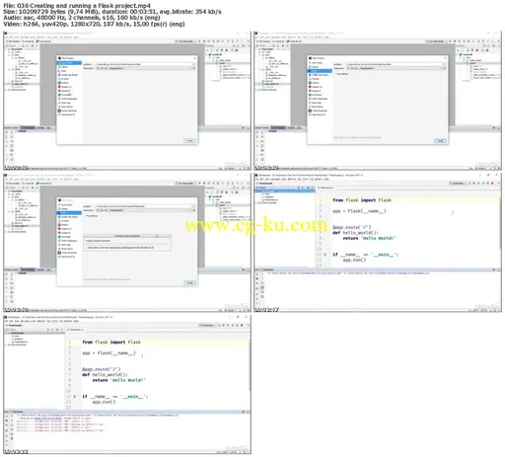Click 'app = Flask(__name__)' line in fifth frame

tap(108, 353)
